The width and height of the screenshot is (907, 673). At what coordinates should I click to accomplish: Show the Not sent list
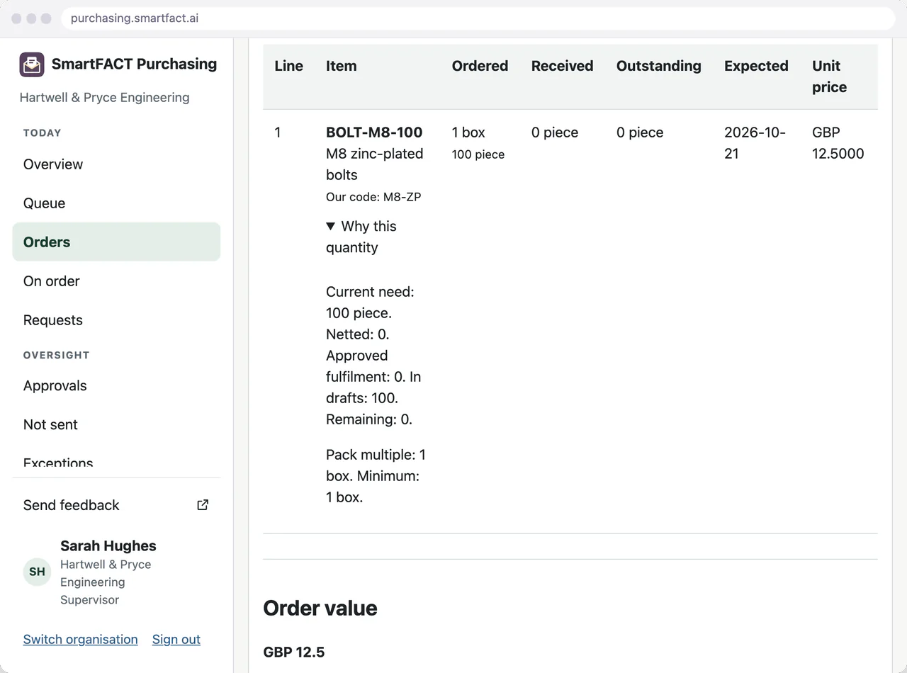pos(116,425)
